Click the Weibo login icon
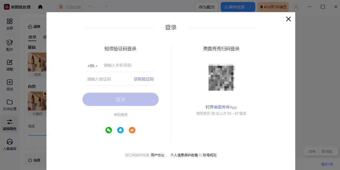This screenshot has height=170, width=340. (132, 130)
